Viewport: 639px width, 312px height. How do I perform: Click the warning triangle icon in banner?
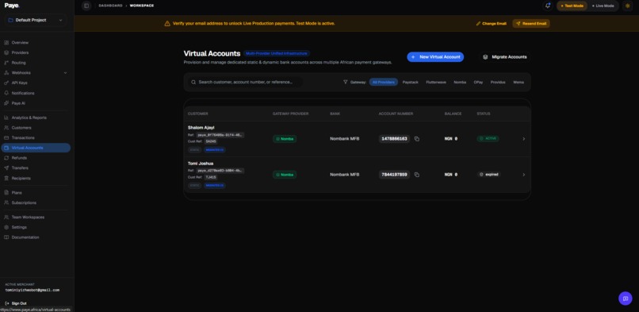click(167, 24)
